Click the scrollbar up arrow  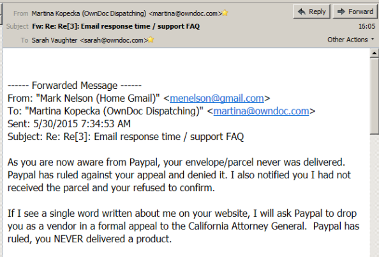coord(375,53)
